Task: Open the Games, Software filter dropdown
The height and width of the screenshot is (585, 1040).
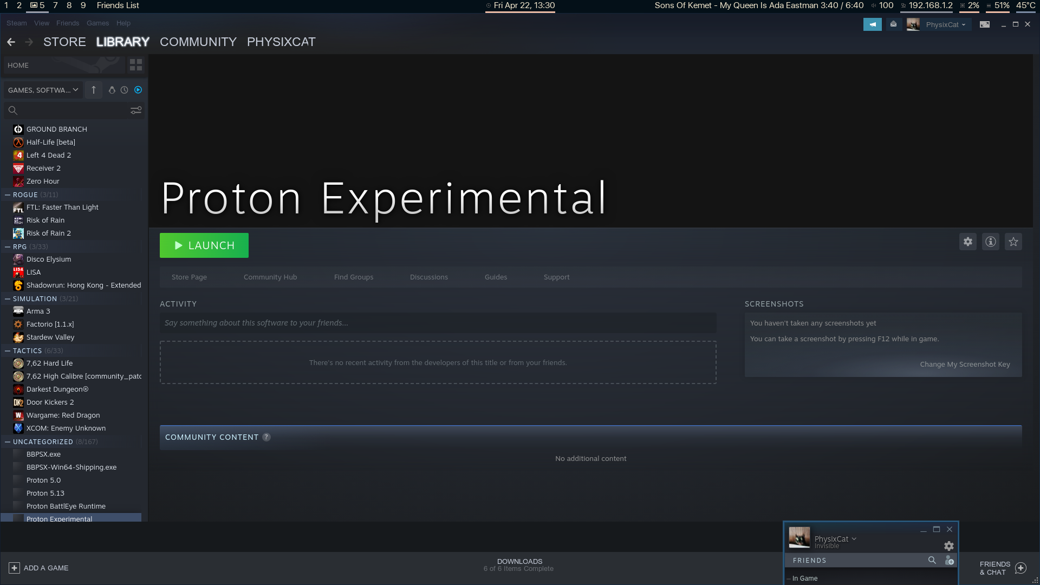Action: tap(43, 90)
